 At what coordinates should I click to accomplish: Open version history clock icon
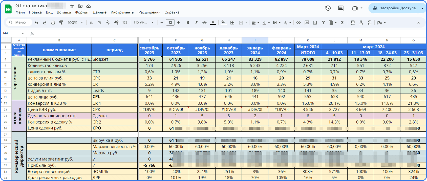pos(328,8)
